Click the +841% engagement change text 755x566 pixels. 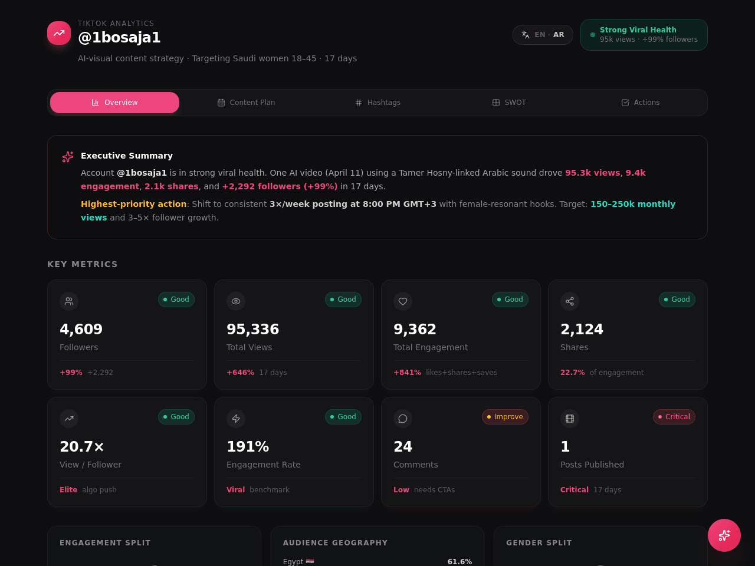pos(407,373)
